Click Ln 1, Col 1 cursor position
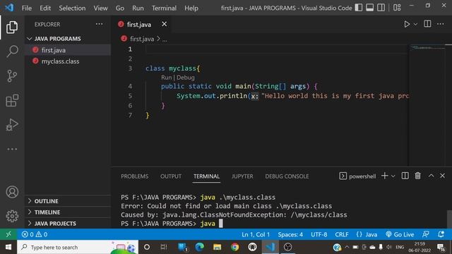The image size is (452, 254). tap(256, 234)
